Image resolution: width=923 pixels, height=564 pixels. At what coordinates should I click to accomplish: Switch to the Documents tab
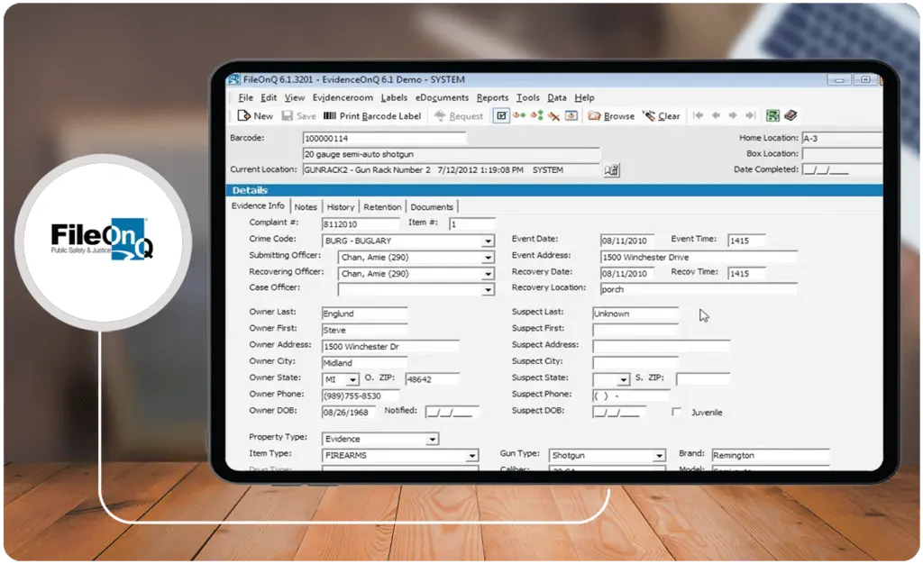[432, 207]
